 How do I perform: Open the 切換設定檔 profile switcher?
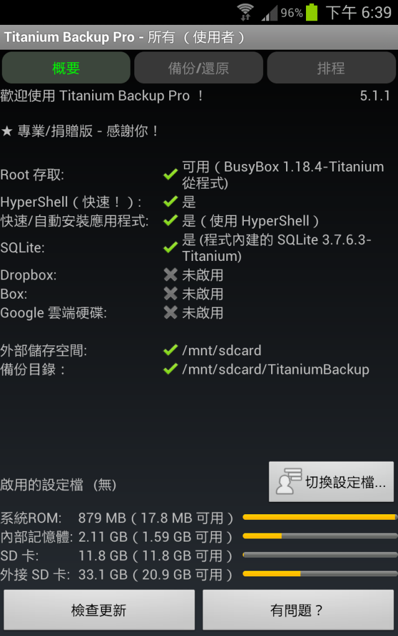point(331,482)
